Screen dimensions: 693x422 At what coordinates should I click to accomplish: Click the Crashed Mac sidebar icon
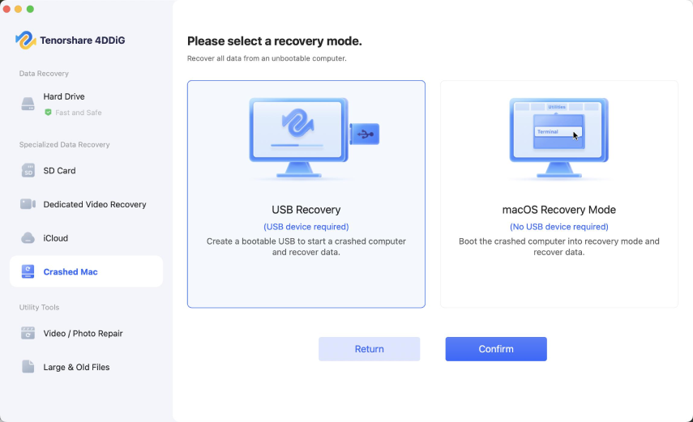(x=28, y=272)
